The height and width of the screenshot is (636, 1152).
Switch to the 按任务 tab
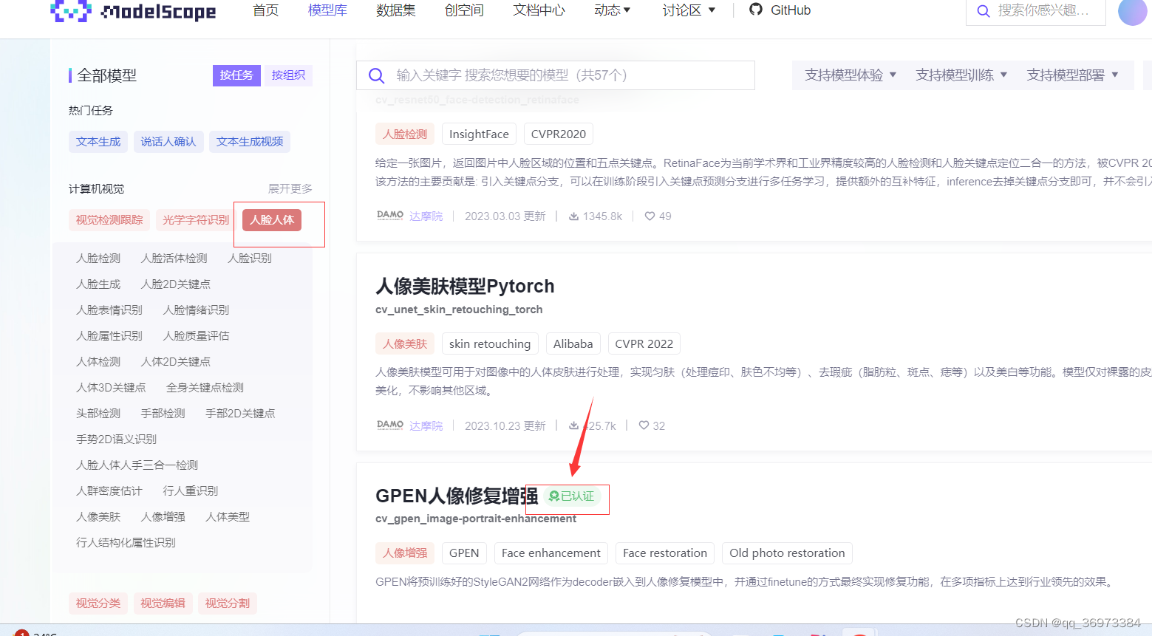click(236, 75)
